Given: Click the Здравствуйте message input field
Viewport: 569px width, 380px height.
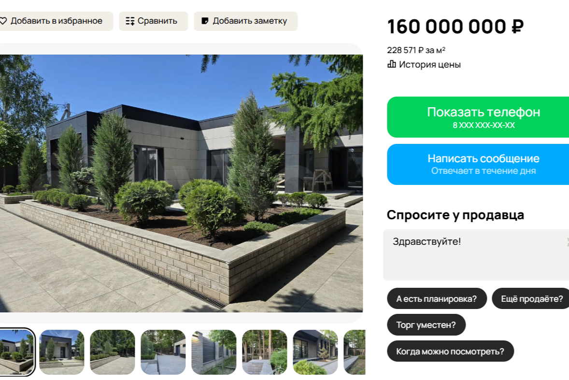Looking at the screenshot, I should pos(476,255).
